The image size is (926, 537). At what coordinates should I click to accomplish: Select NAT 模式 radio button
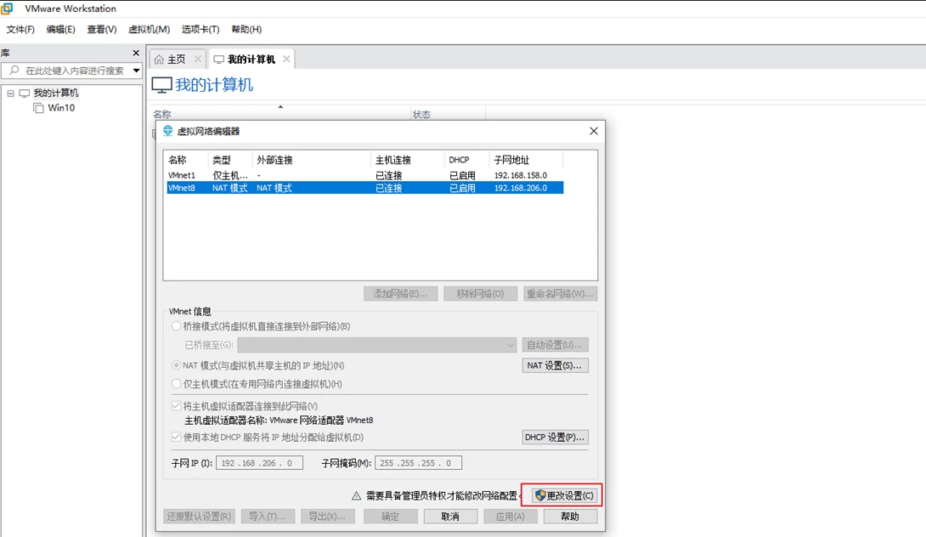pos(176,365)
